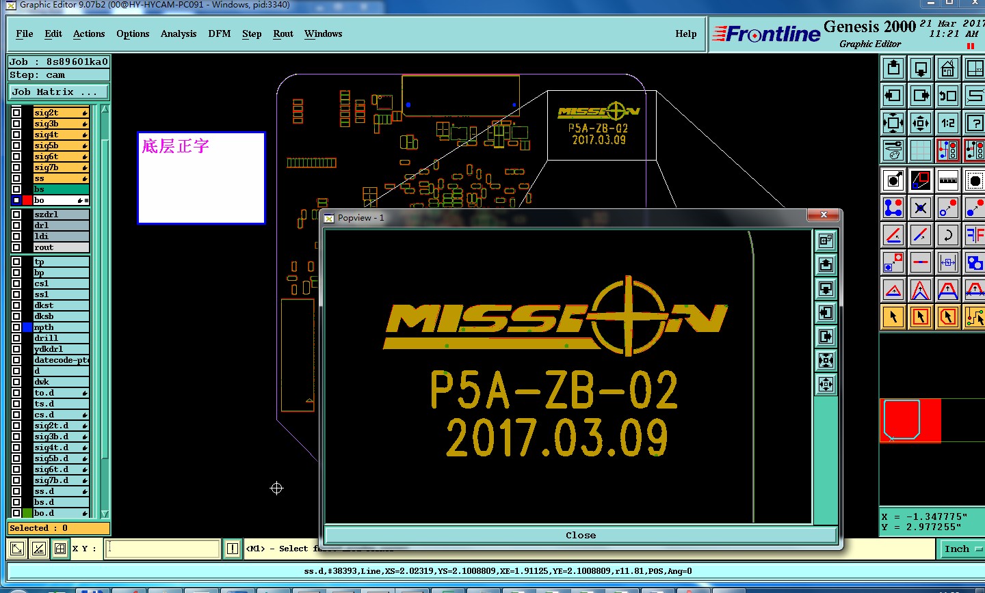Toggle the checkbox for layer ss
Screen dimensions: 985x593
pos(16,178)
